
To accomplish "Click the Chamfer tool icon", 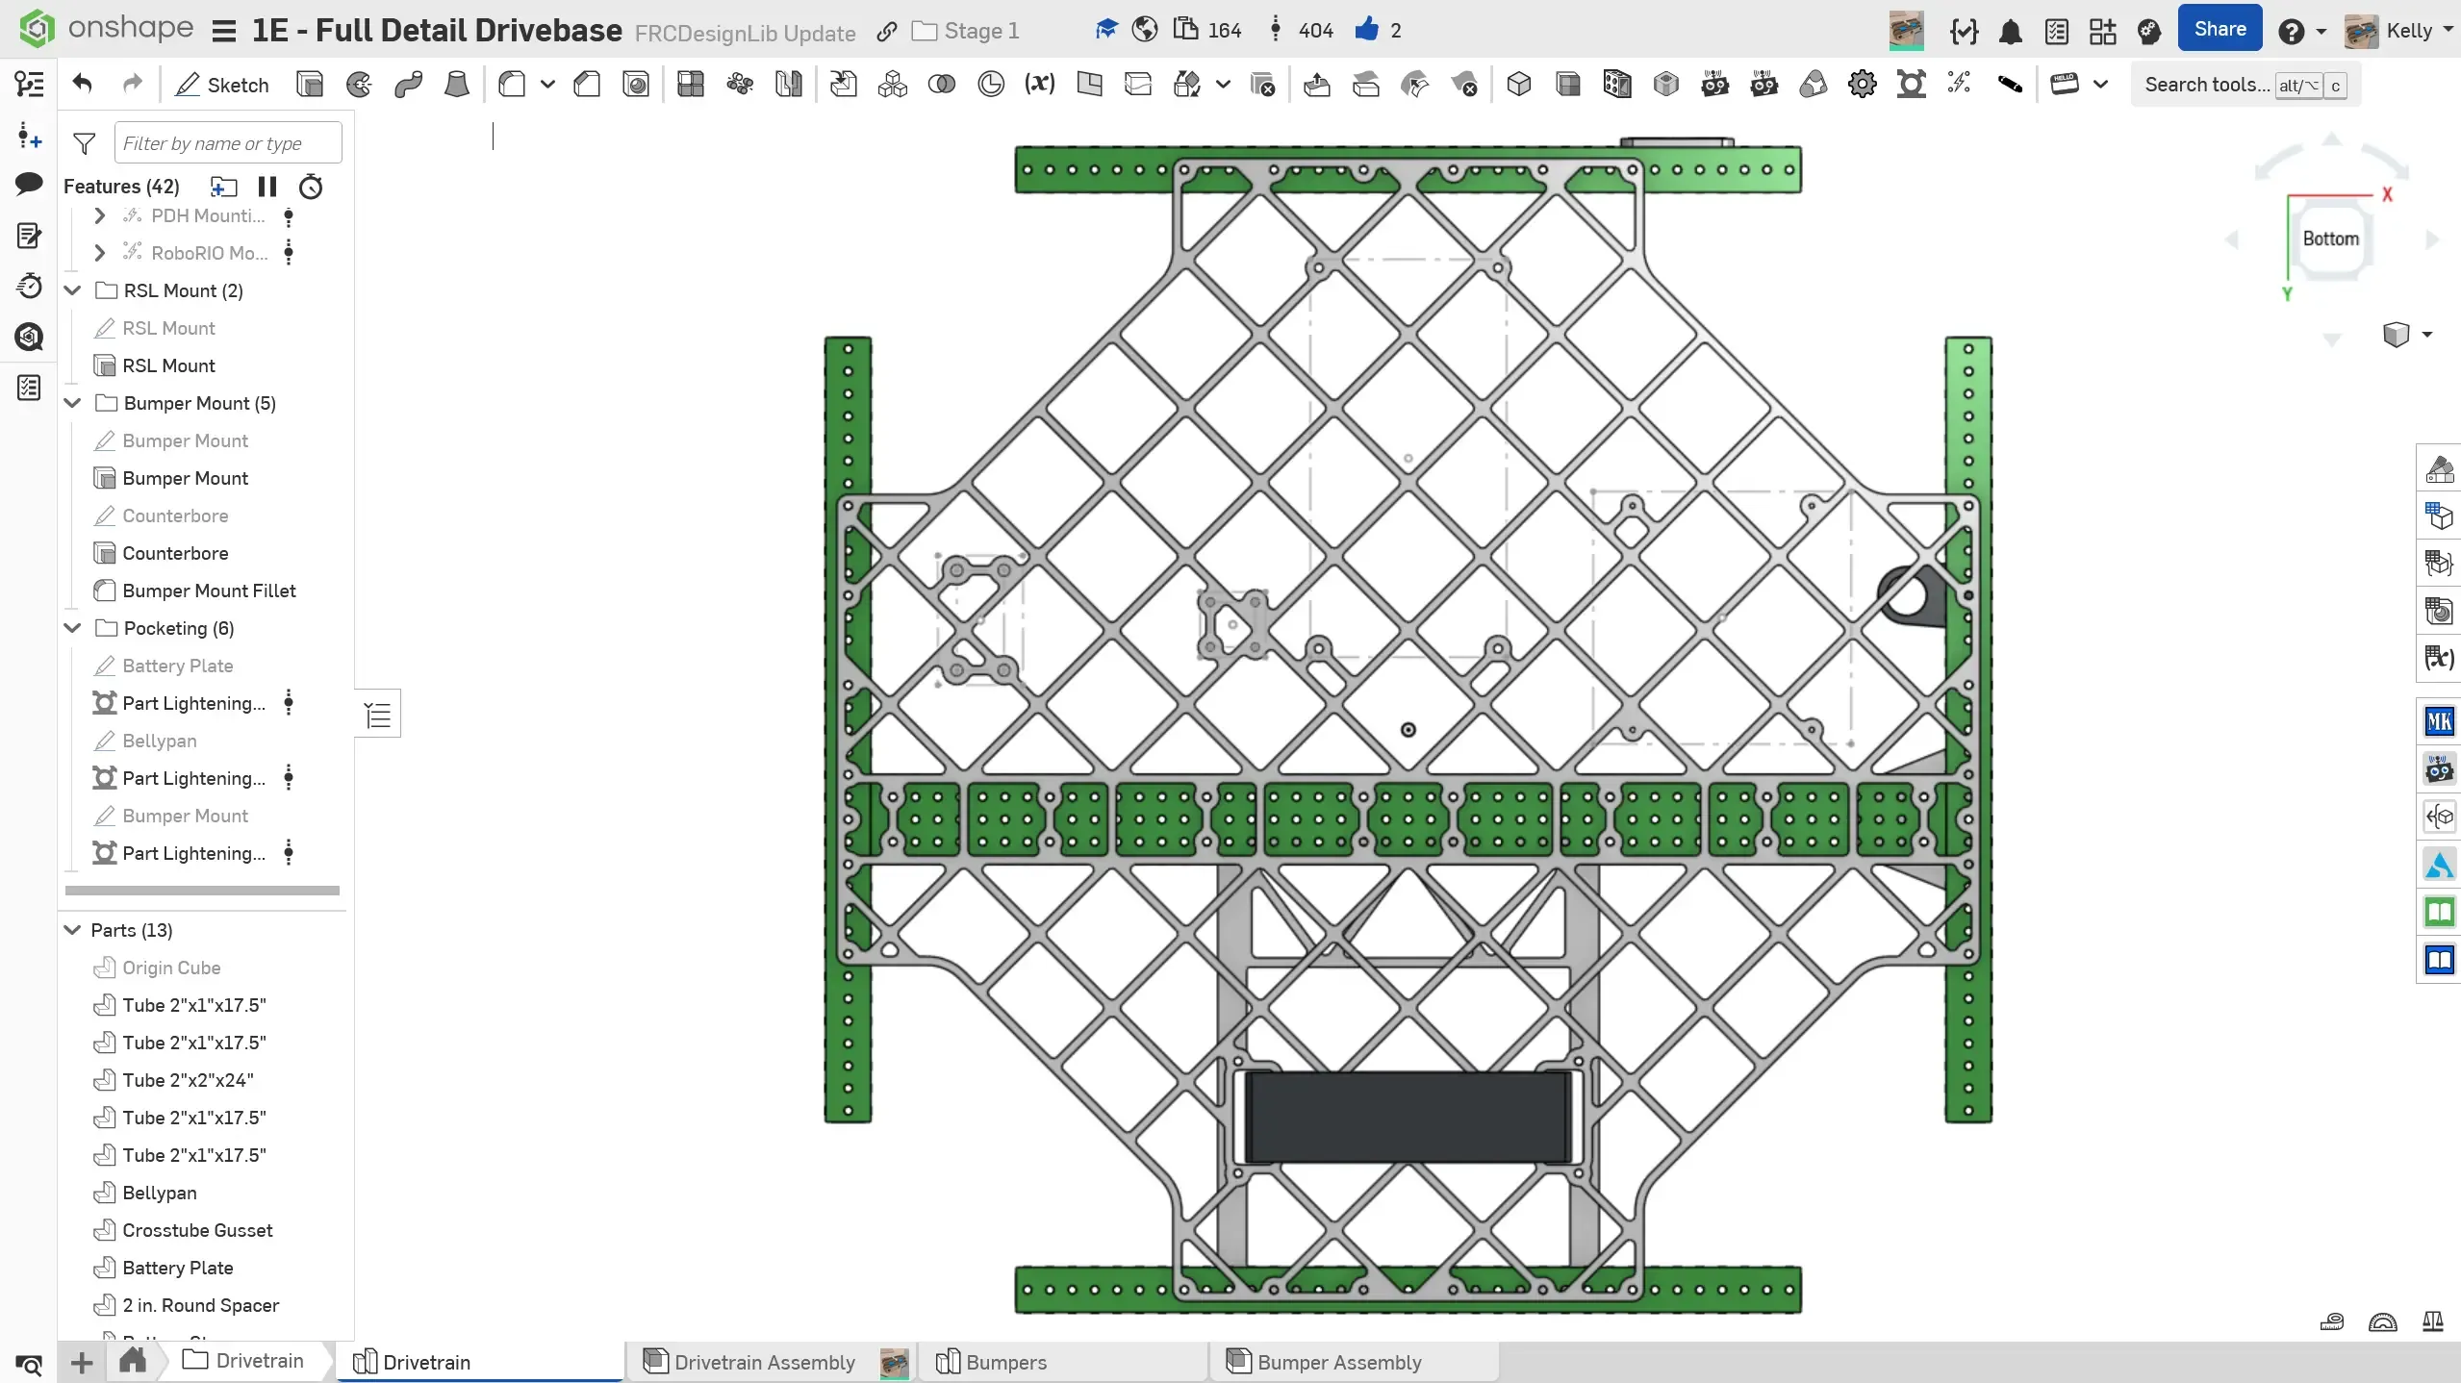I will click(587, 85).
